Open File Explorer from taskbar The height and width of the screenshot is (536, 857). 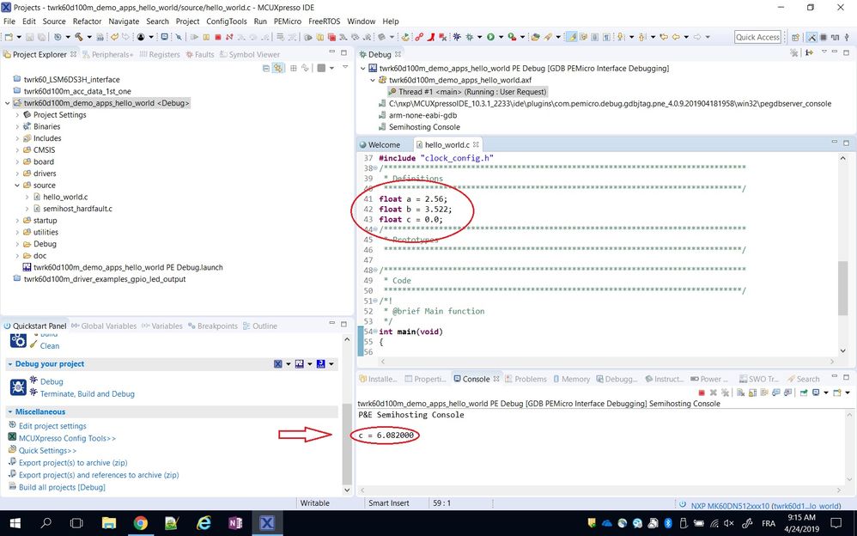click(x=109, y=523)
